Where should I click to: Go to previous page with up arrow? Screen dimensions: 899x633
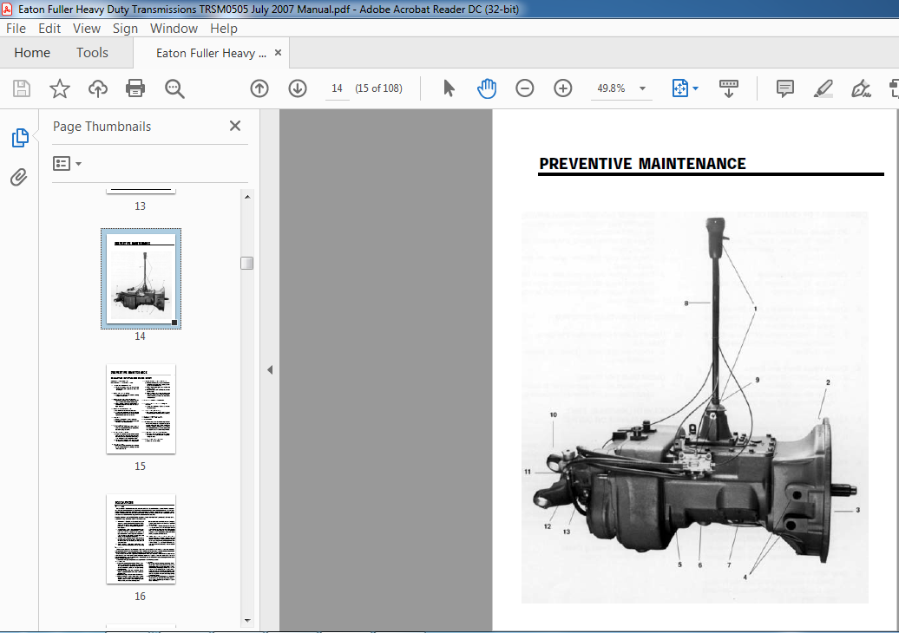click(259, 88)
